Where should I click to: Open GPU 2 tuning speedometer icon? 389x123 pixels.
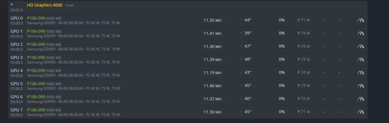pos(361,46)
